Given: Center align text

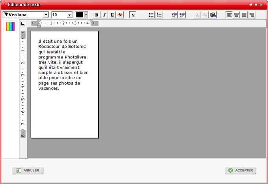Looking at the screenshot, I should pos(236,15).
